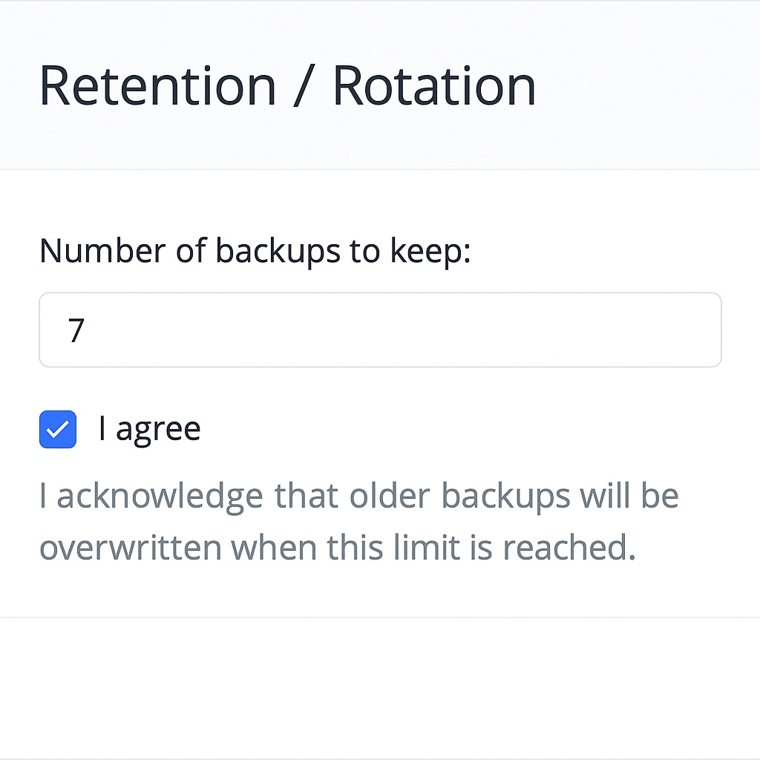Click the word 'agree' beside the checkbox

(158, 429)
